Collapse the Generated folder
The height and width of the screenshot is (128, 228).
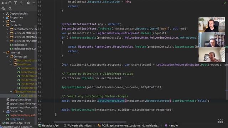point(7,57)
